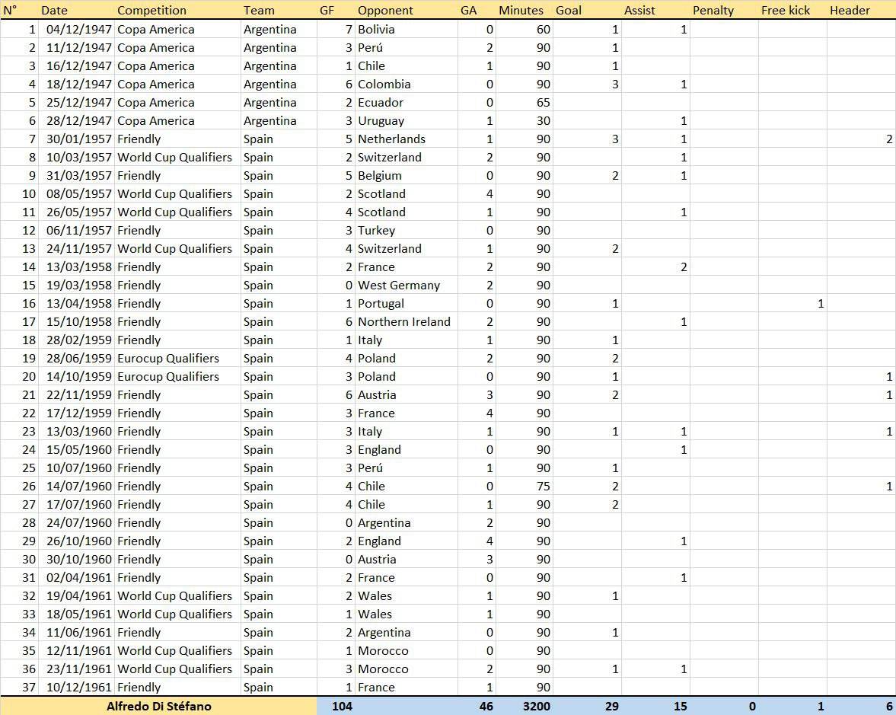This screenshot has width=896, height=715.
Task: Click the total Minutes value 3200
Action: [x=537, y=707]
